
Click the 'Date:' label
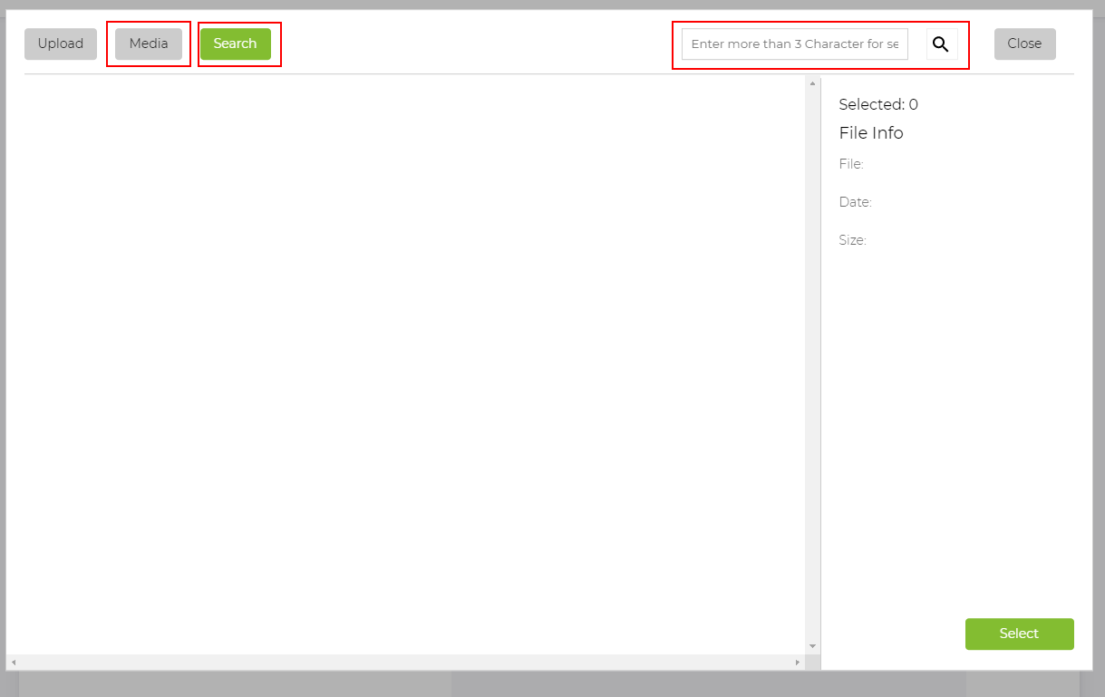click(x=856, y=202)
